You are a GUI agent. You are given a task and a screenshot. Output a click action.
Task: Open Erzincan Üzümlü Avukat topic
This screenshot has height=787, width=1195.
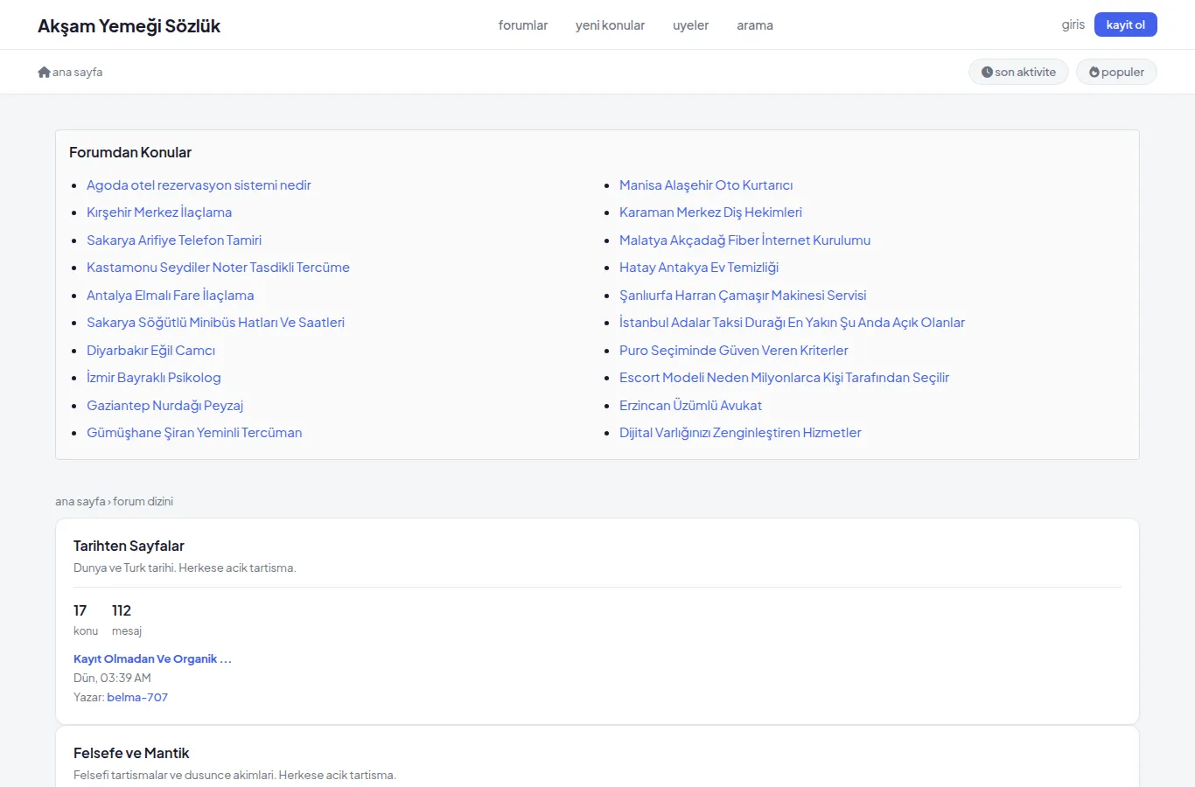pyautogui.click(x=690, y=405)
